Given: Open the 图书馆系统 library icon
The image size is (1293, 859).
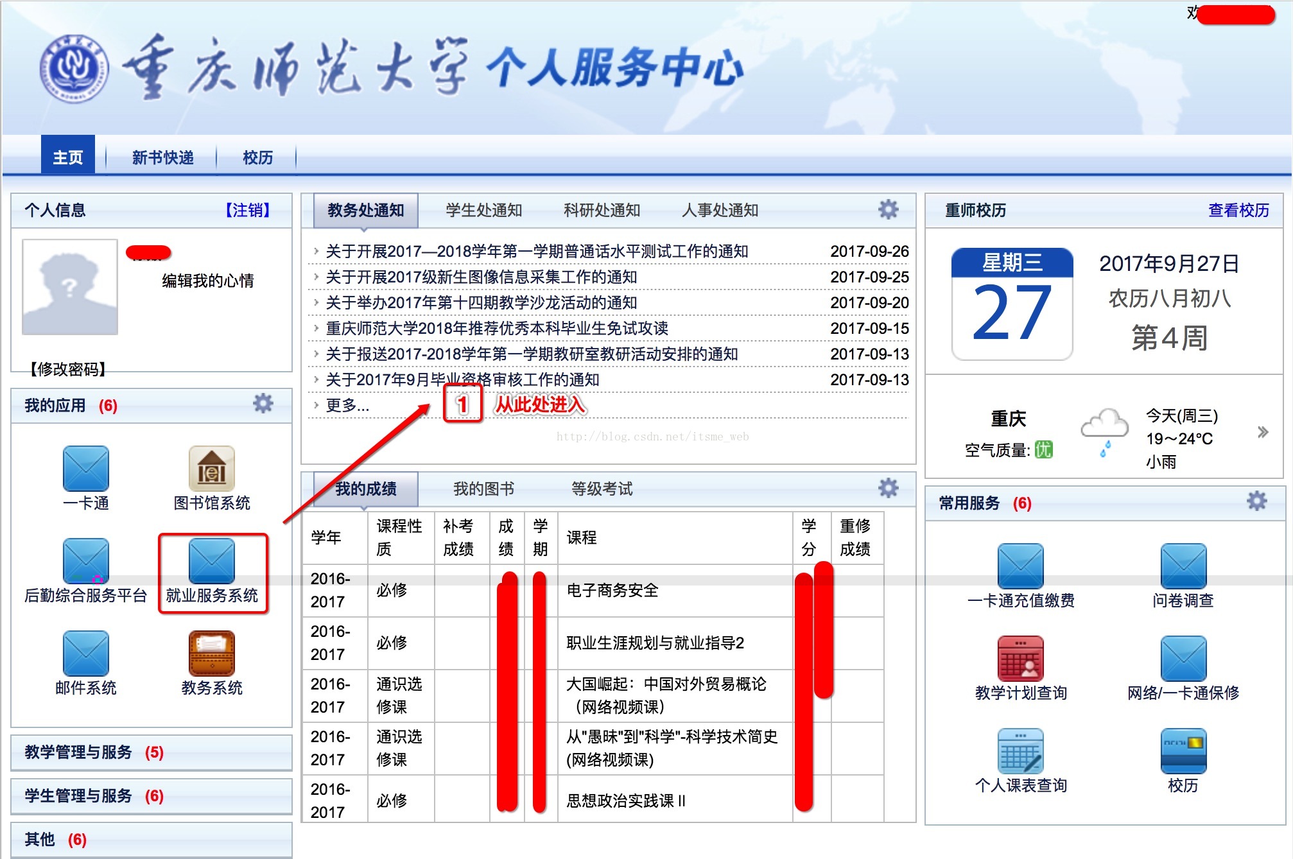Looking at the screenshot, I should click(x=211, y=469).
